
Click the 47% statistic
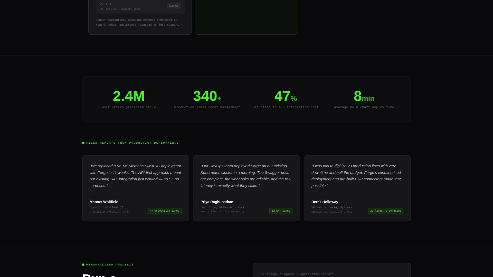[286, 96]
